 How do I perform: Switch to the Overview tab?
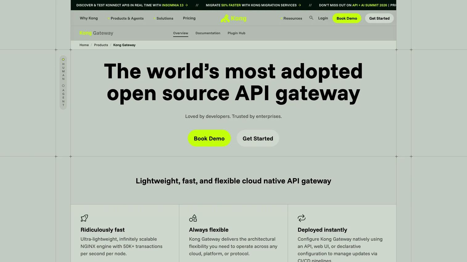[180, 33]
